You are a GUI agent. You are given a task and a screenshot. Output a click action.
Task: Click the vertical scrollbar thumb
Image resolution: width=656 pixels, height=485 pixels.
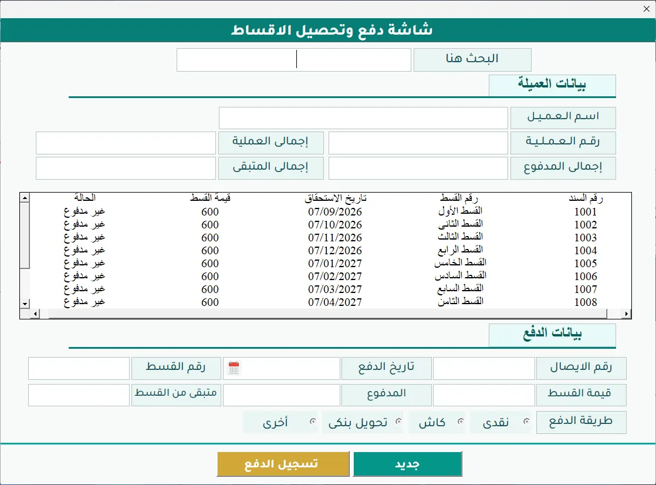click(x=25, y=235)
